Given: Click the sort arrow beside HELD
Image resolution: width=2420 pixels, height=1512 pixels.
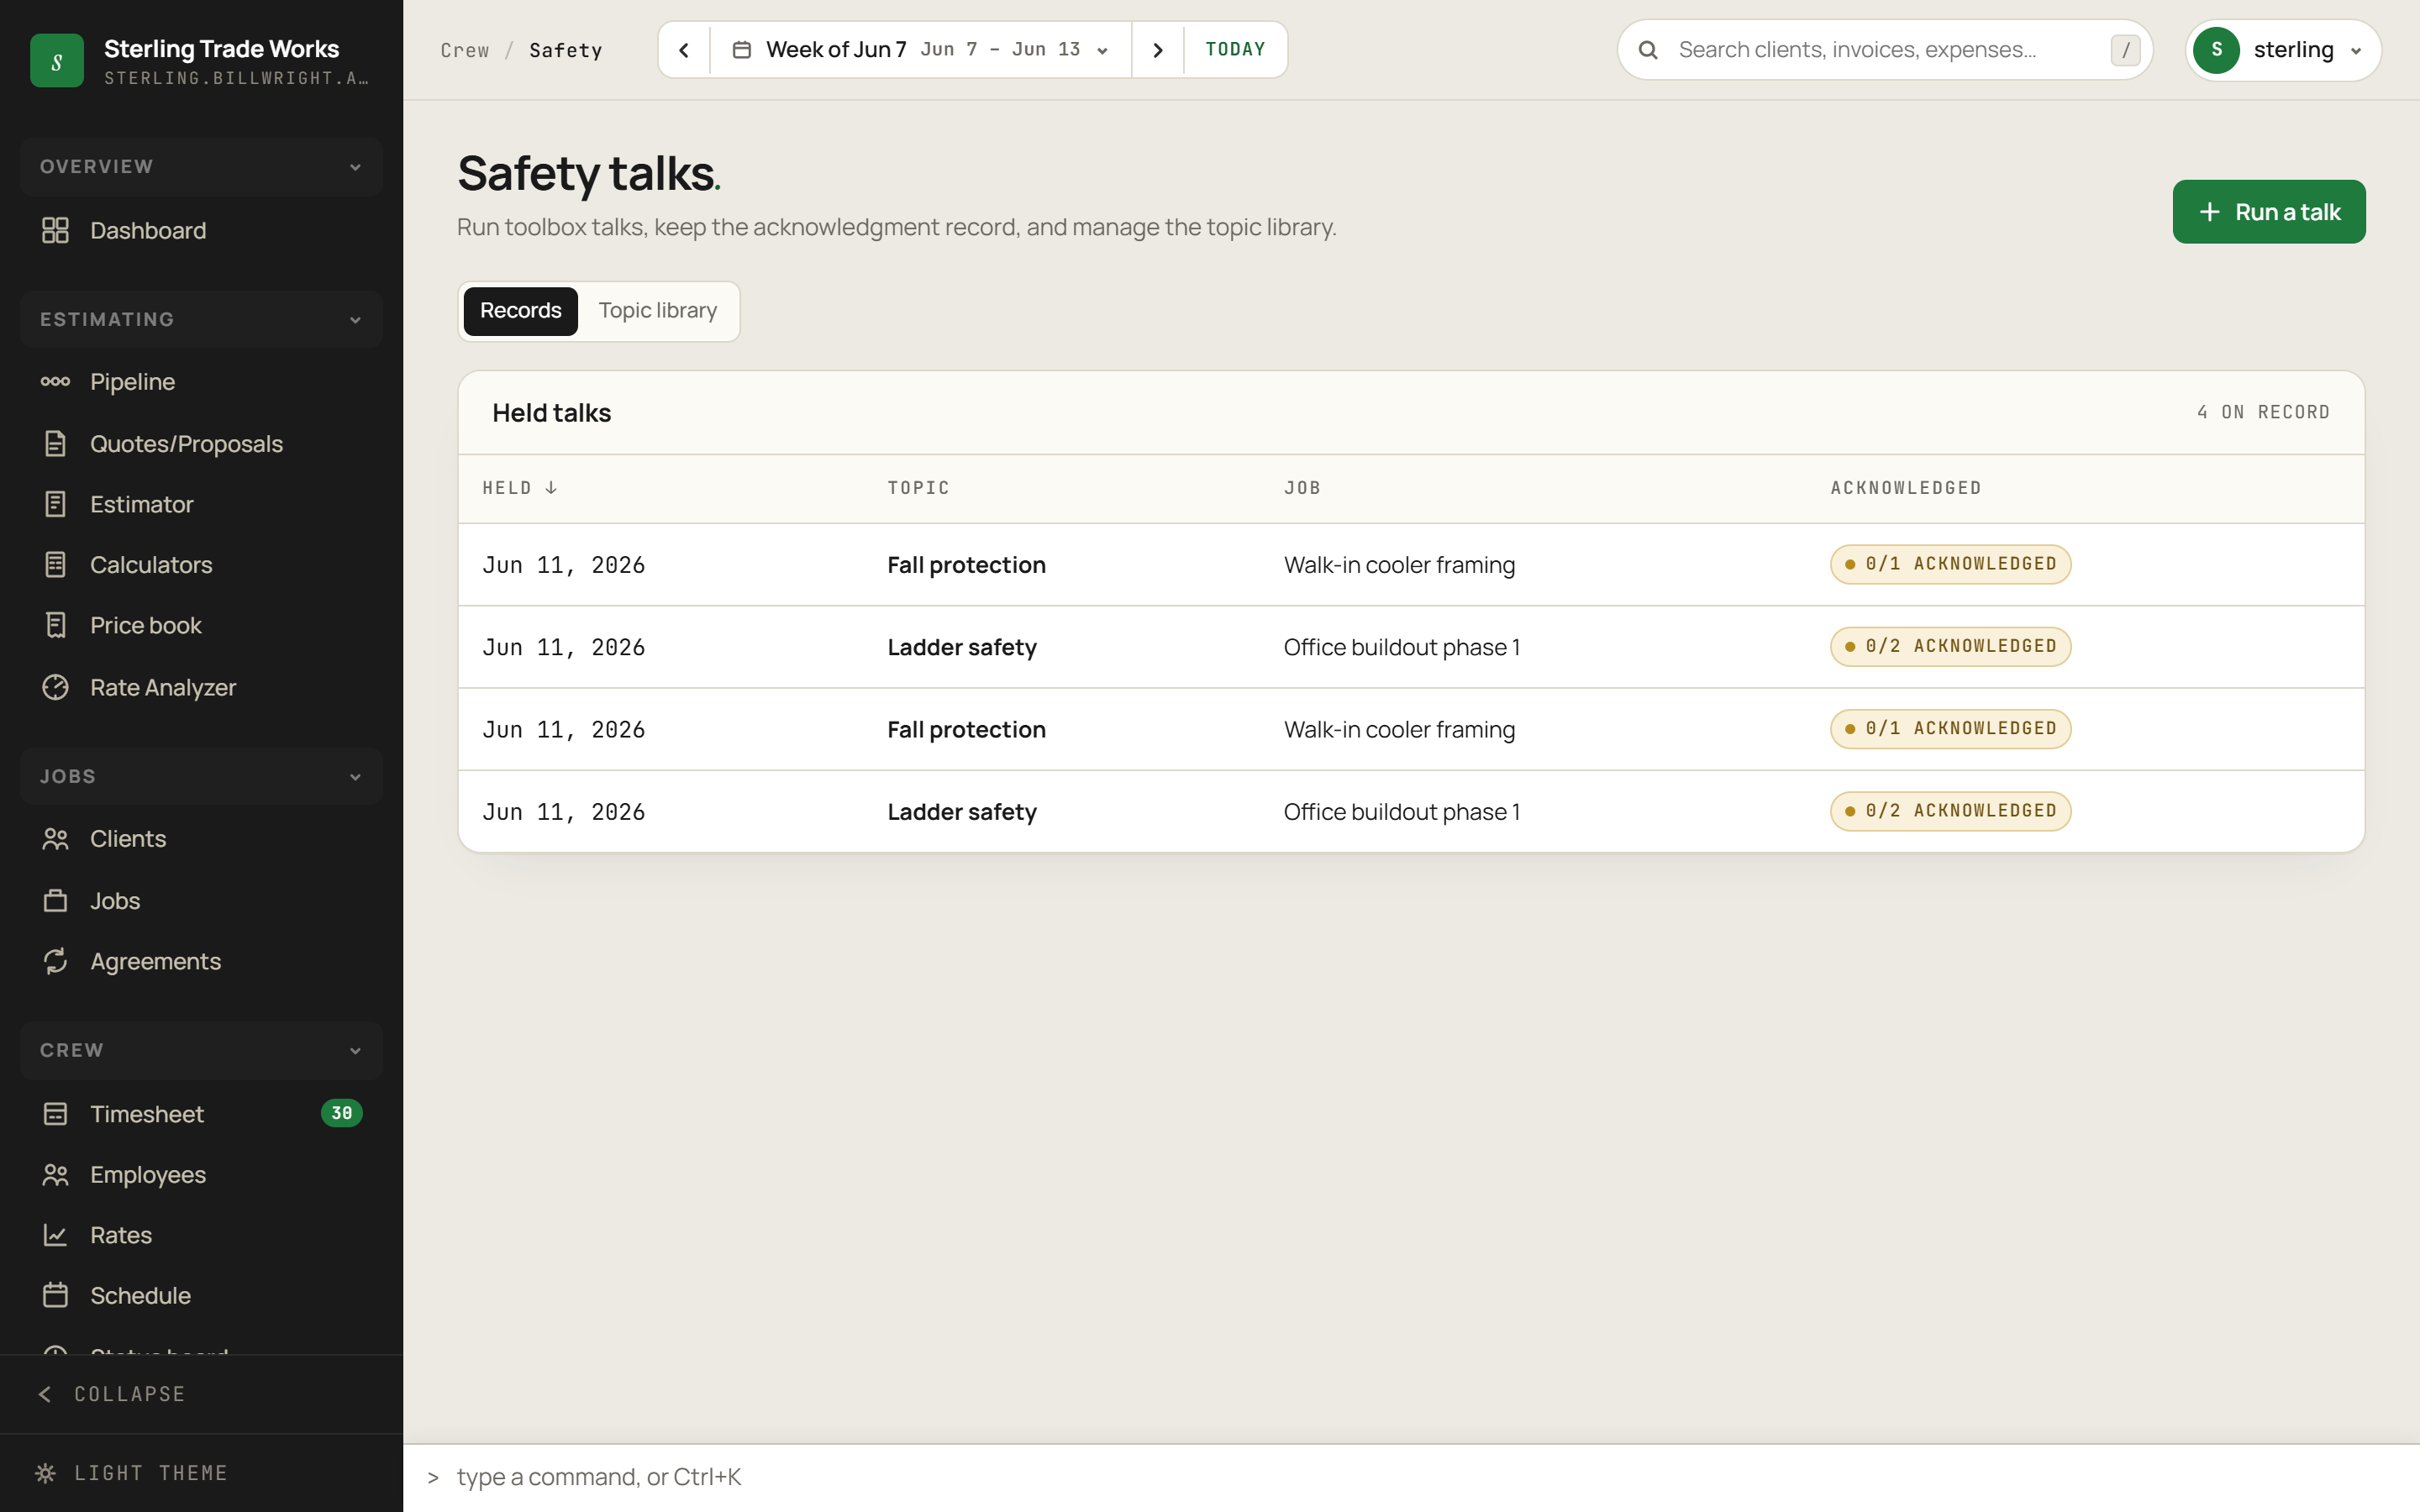Looking at the screenshot, I should (551, 487).
